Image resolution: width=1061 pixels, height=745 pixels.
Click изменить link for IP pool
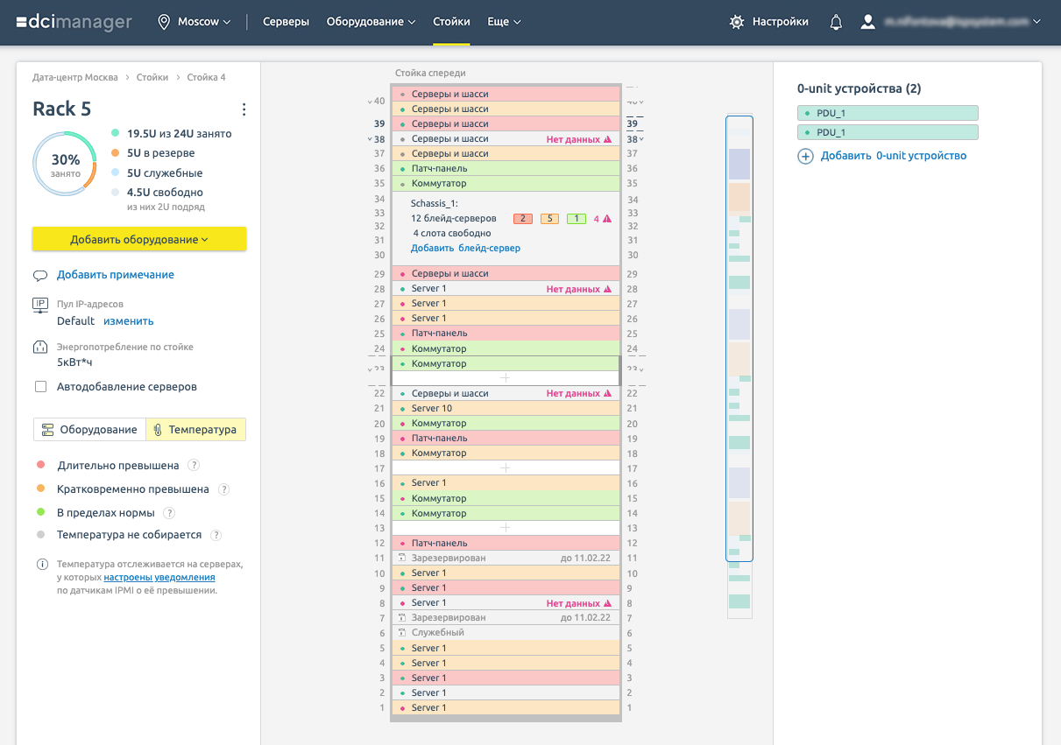pos(129,321)
